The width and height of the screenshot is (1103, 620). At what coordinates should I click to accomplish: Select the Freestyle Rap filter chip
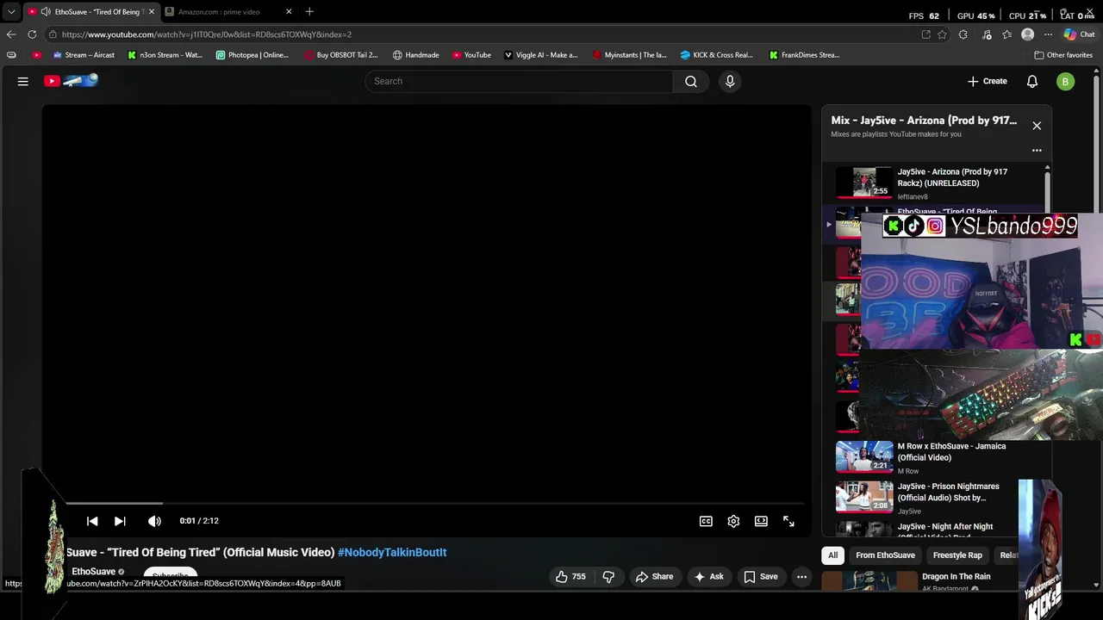click(x=957, y=555)
